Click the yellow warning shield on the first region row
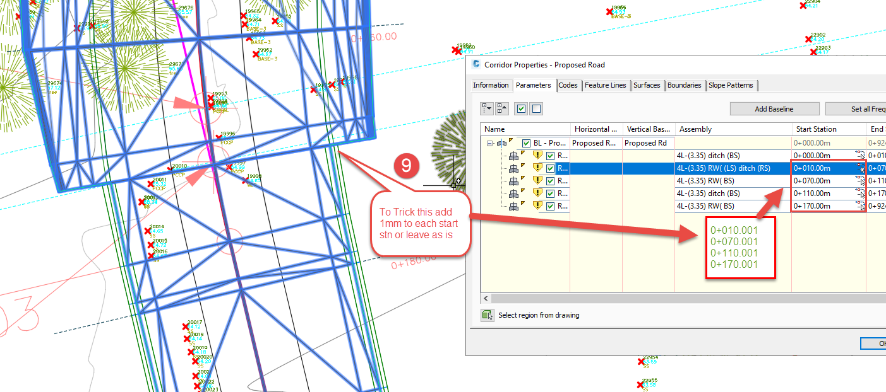Screen dimensions: 886x392 pos(538,156)
